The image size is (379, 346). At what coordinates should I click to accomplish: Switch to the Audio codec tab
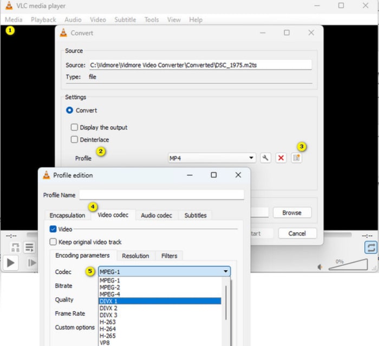[156, 215]
